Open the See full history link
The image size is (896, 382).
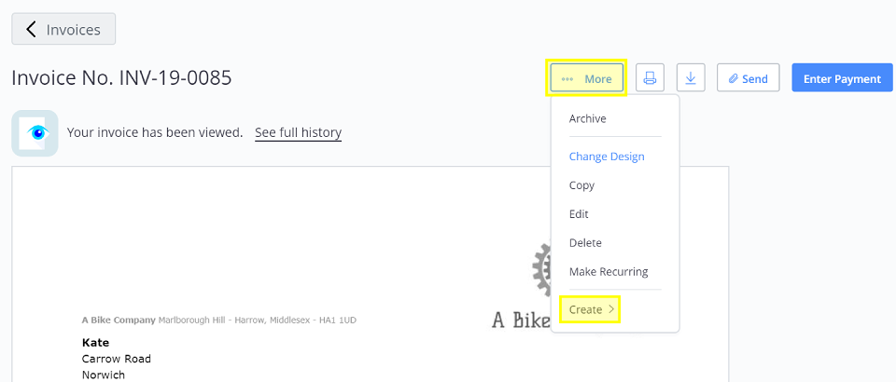[299, 133]
